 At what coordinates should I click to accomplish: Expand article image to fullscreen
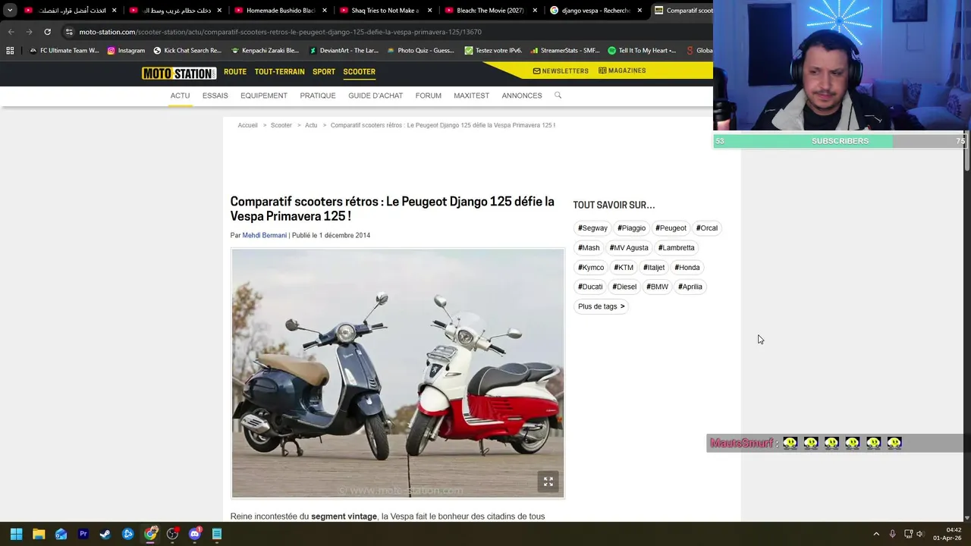point(548,482)
